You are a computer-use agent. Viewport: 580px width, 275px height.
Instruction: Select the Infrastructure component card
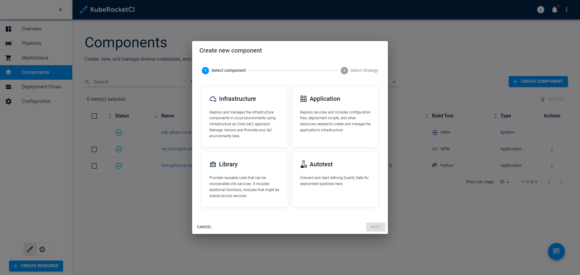click(x=245, y=117)
